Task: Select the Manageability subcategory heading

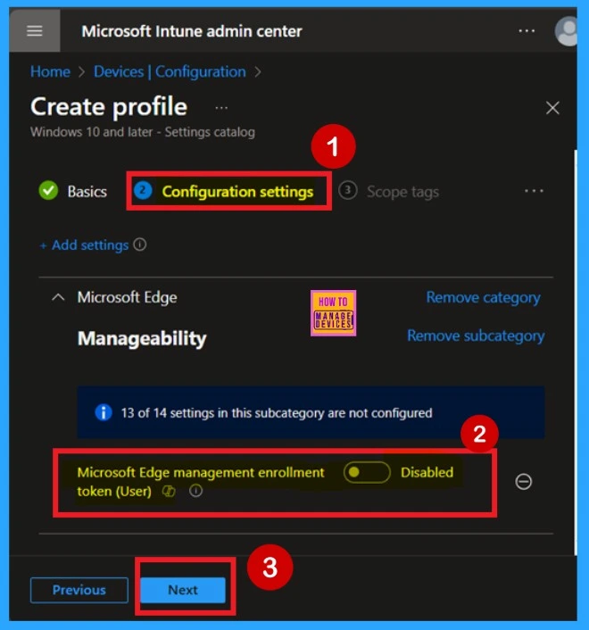Action: click(142, 338)
